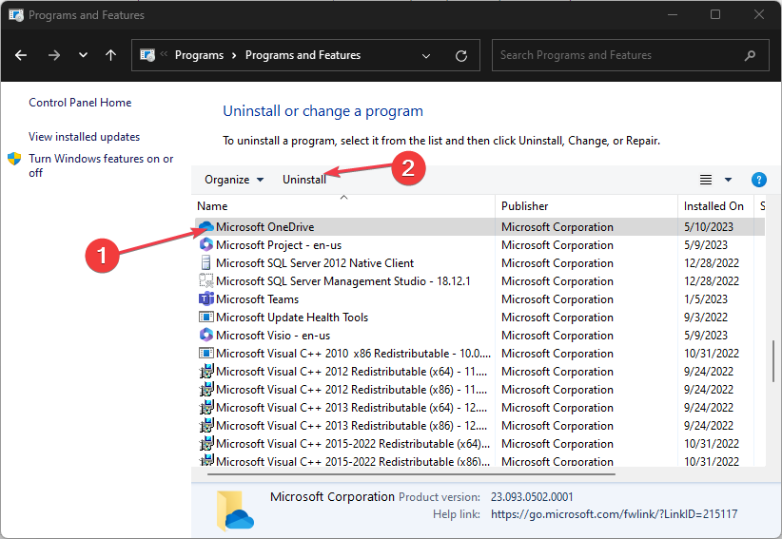Select Visual C++ 2012 Redistributable (x86) entry
The width and height of the screenshot is (782, 539).
pyautogui.click(x=352, y=389)
